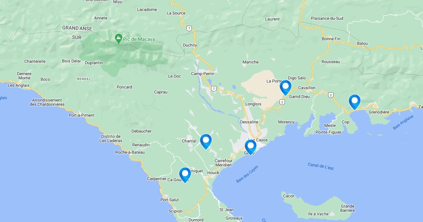The height and width of the screenshot is (222, 423).
Task: Click the Les Anglais town label
Action: point(19,85)
